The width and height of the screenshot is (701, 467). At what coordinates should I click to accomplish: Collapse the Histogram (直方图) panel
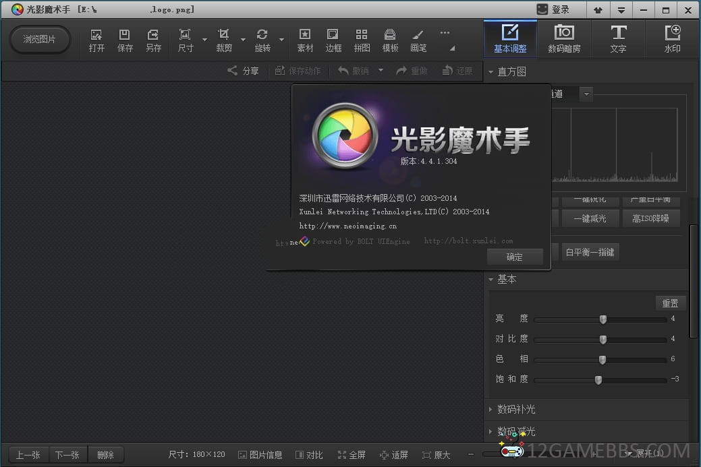(490, 71)
